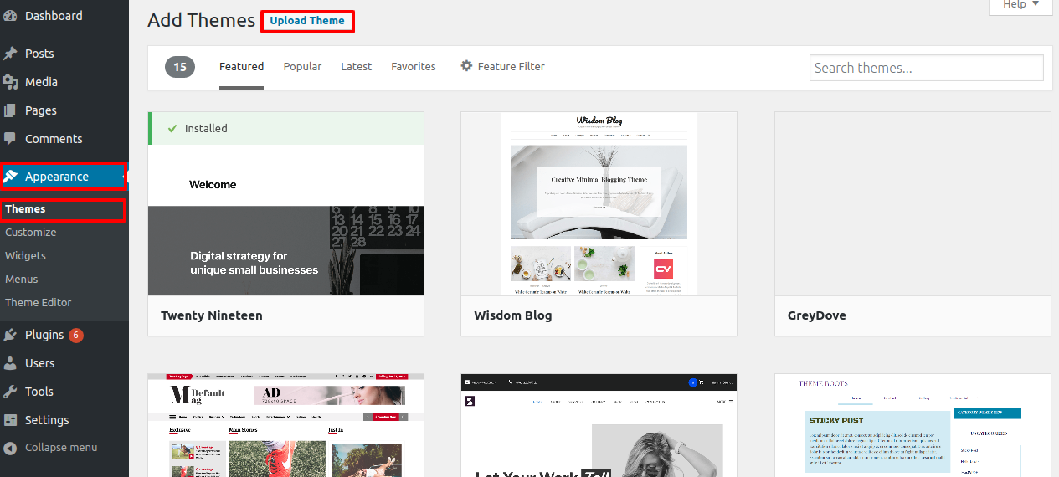1059x477 pixels.
Task: Open the Default Mag theme thumbnail
Action: (x=285, y=425)
